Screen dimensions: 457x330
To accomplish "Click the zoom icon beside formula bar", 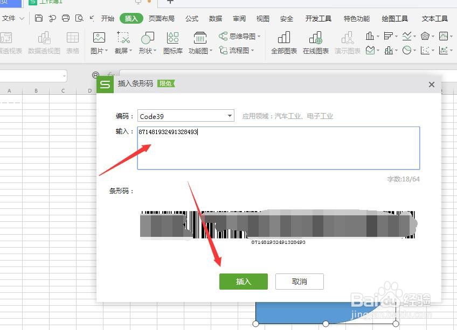I will click(95, 75).
